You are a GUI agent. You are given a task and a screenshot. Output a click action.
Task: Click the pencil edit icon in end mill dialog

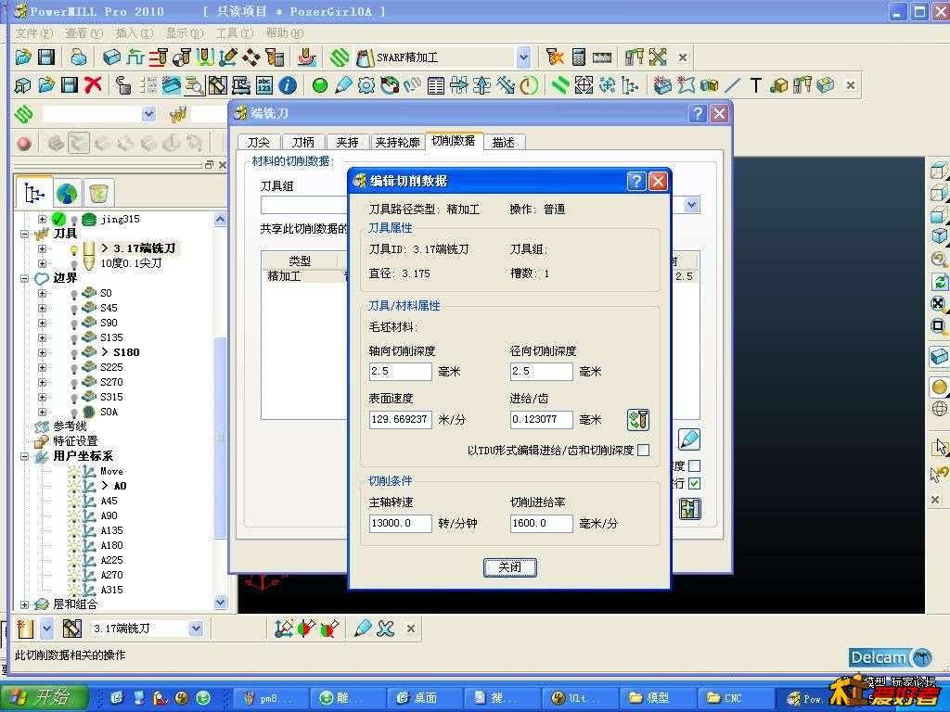coord(689,439)
